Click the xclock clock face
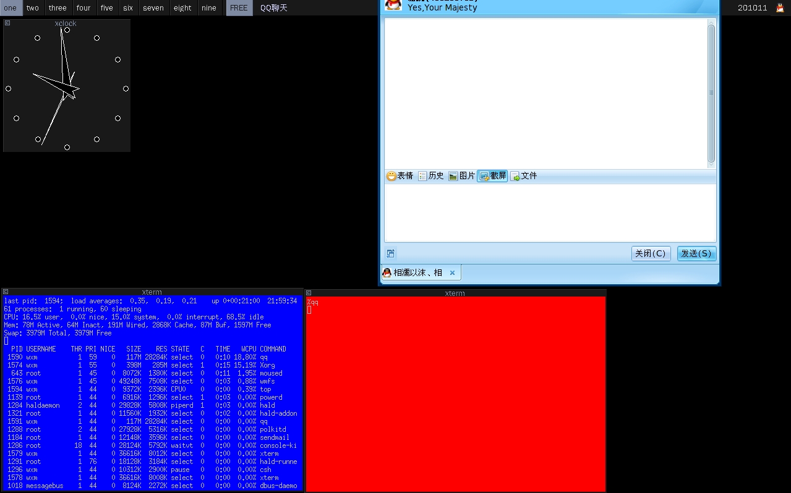791x493 pixels. pyautogui.click(x=67, y=89)
